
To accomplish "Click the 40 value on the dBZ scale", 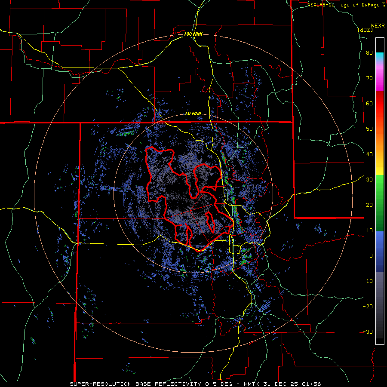I will pos(369,154).
